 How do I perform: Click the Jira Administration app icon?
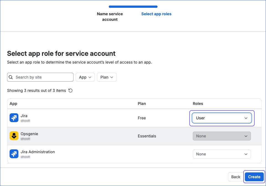coord(14,154)
